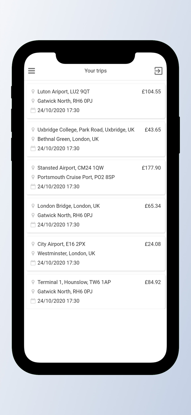Screen dimensions: 191x415
Task: Click the calendar icon on the Luton trip
Action: tap(33, 110)
